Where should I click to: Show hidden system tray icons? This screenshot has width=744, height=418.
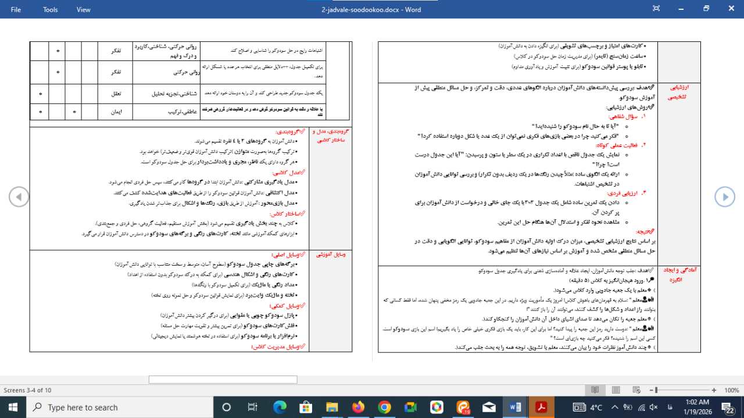click(x=615, y=407)
